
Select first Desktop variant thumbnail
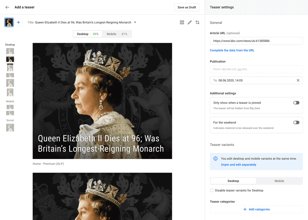(10, 51)
